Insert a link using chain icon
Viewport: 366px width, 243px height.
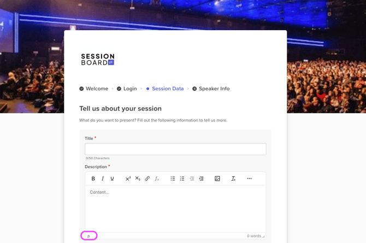tap(147, 178)
